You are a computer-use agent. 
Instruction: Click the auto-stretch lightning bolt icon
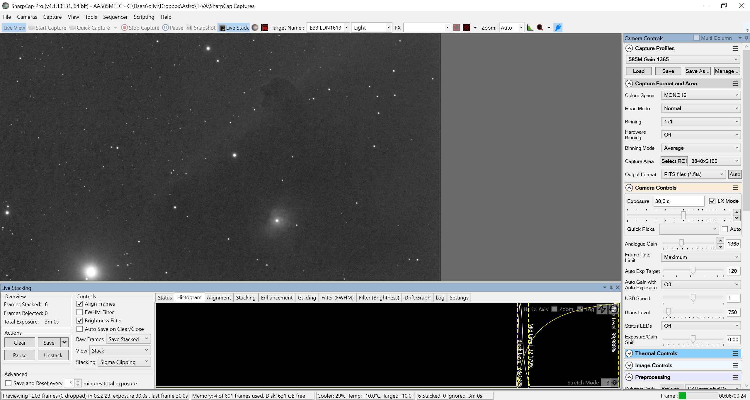(x=602, y=309)
